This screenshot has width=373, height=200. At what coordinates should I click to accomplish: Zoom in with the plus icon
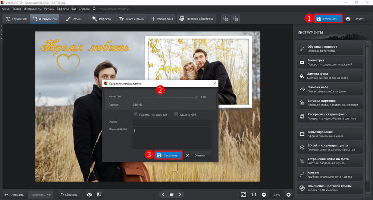288,194
